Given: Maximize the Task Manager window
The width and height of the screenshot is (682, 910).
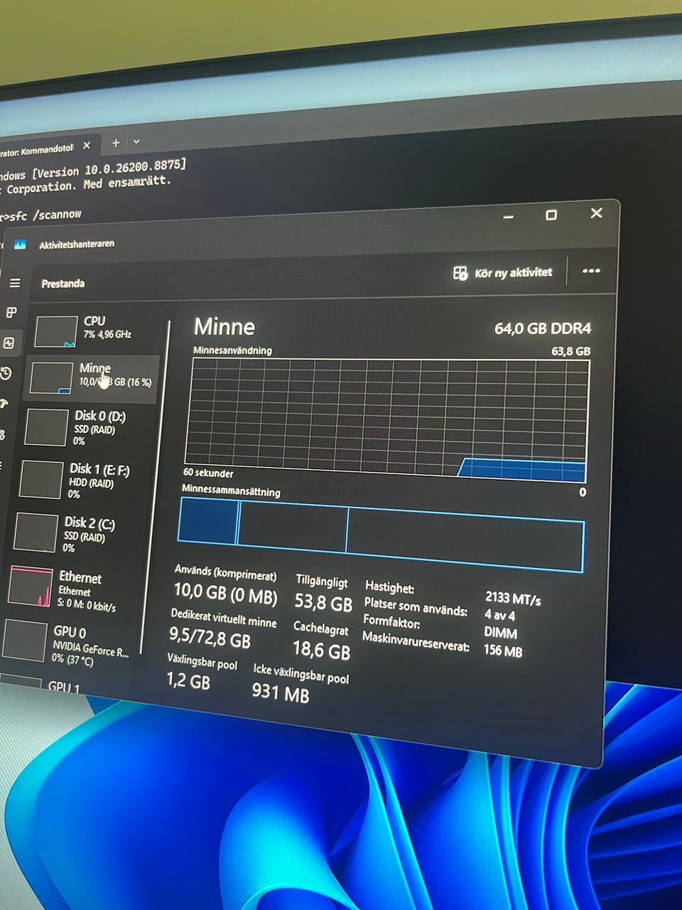Looking at the screenshot, I should [551, 215].
